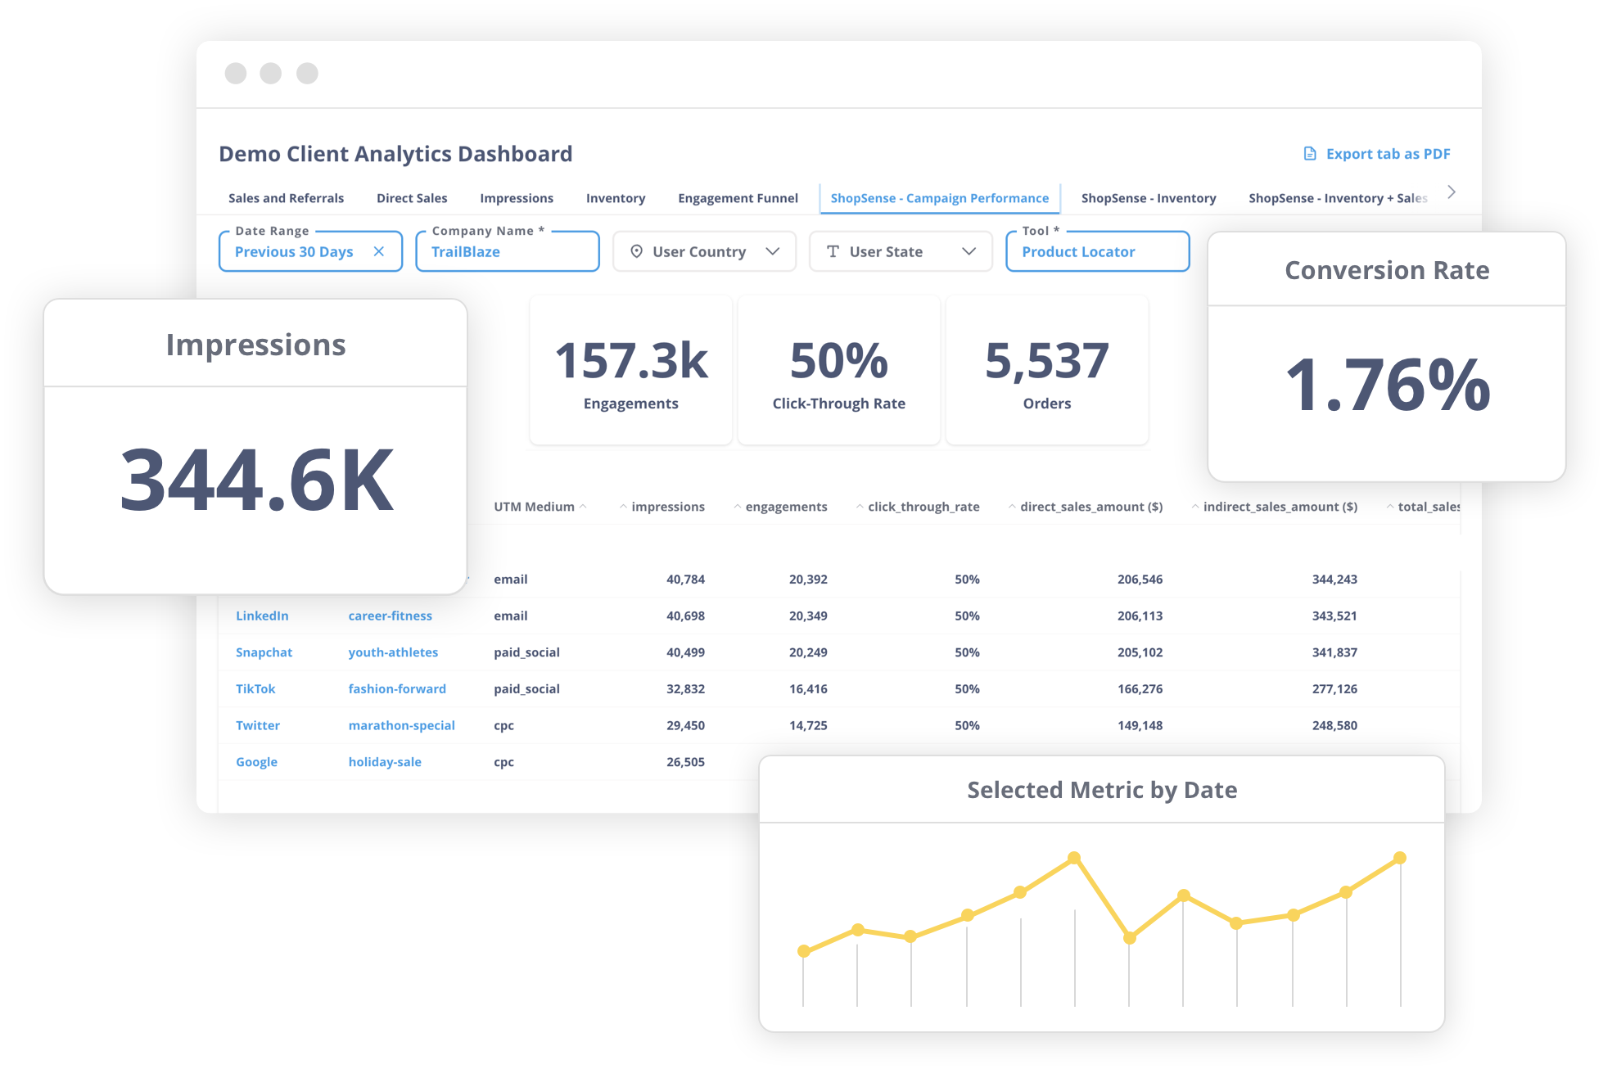Click the text icon in User State

(x=833, y=251)
